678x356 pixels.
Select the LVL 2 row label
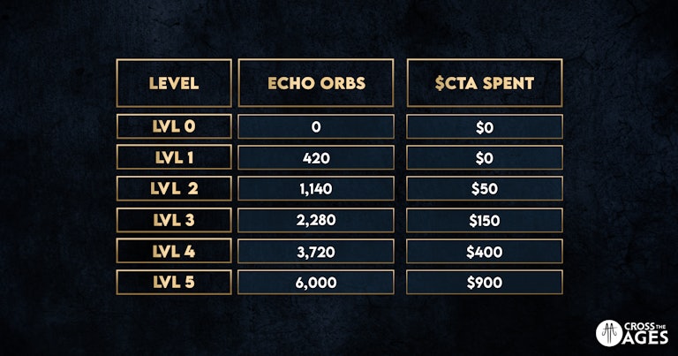[x=174, y=188]
